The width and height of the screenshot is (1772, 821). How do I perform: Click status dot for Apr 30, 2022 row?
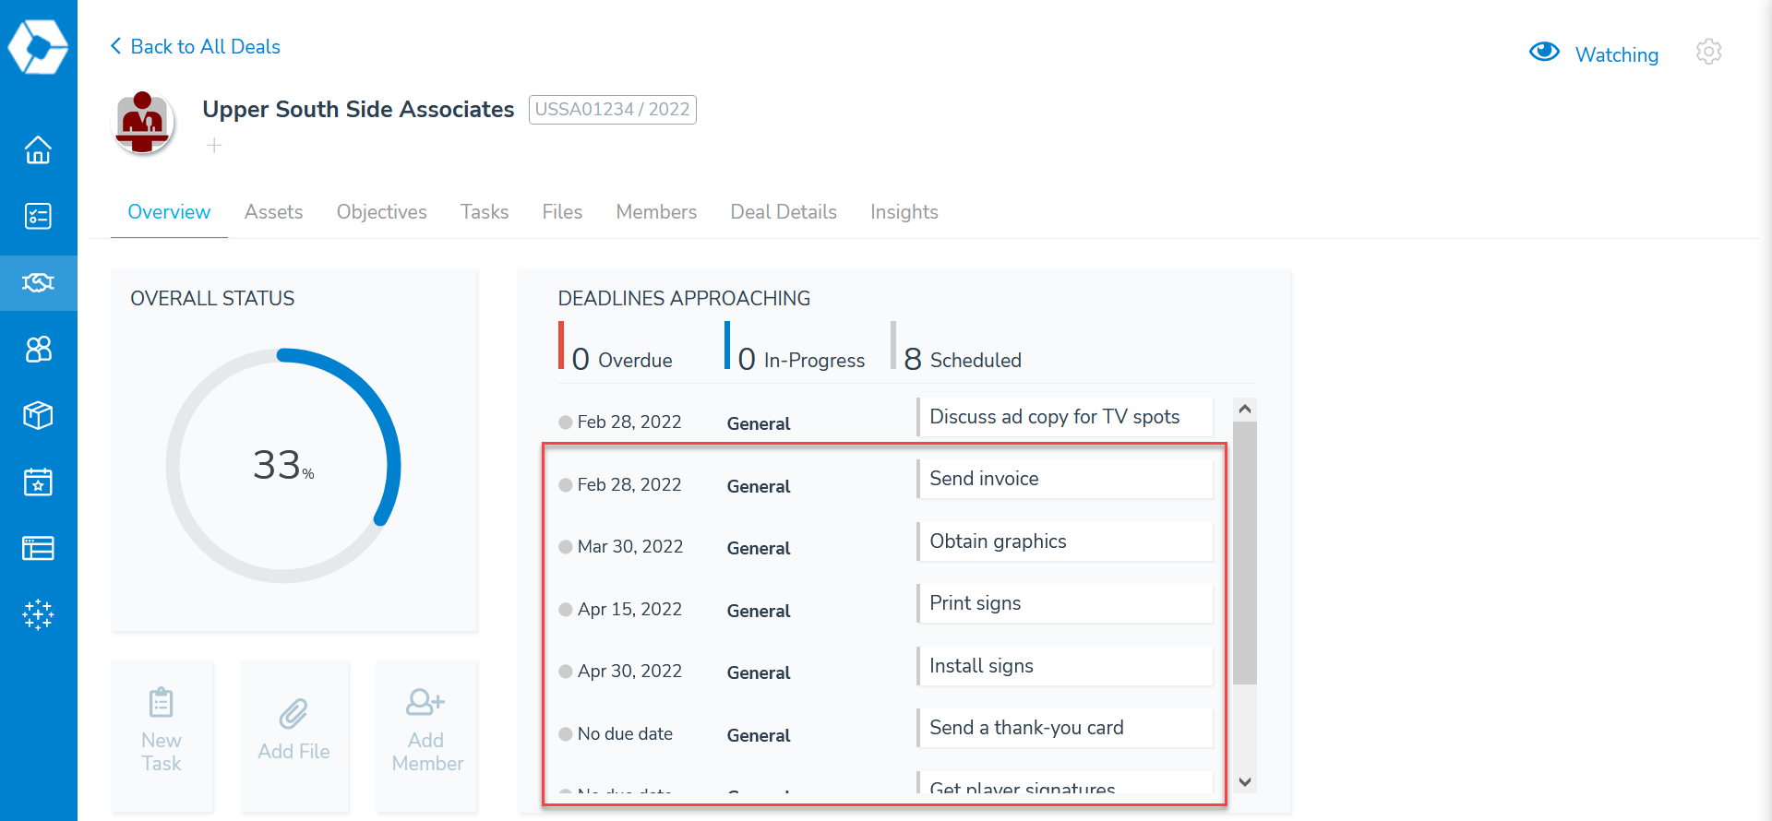click(x=566, y=672)
